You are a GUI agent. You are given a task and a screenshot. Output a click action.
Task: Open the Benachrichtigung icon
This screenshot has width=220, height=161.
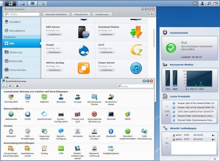pyautogui.click(x=61, y=131)
